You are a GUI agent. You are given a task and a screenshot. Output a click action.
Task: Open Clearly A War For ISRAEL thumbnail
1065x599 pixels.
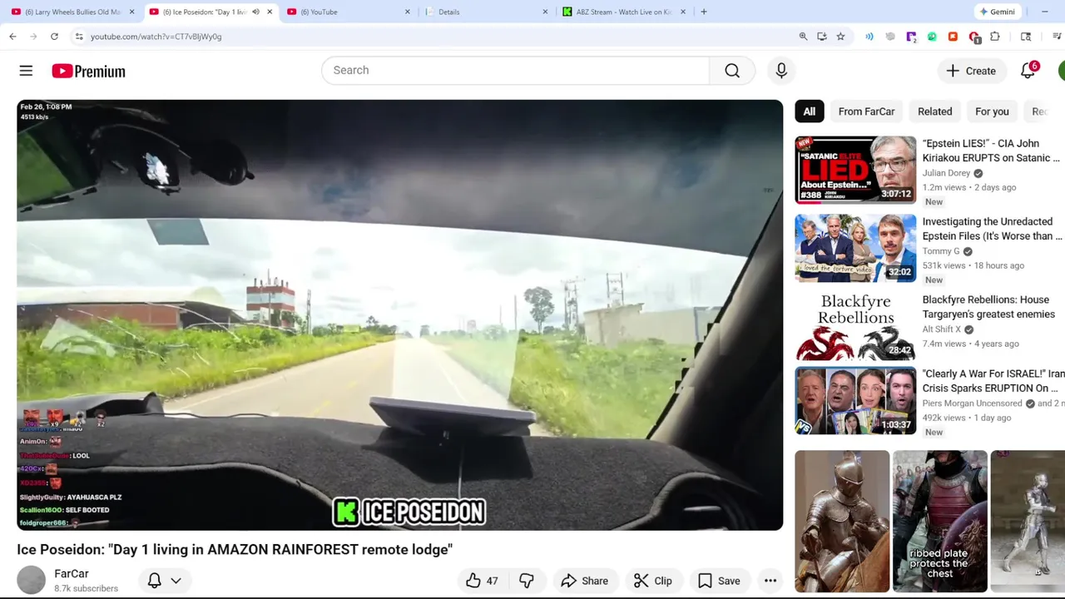pos(855,401)
